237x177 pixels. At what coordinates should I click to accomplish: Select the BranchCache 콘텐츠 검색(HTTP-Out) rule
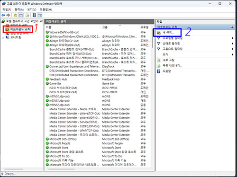click(98, 49)
